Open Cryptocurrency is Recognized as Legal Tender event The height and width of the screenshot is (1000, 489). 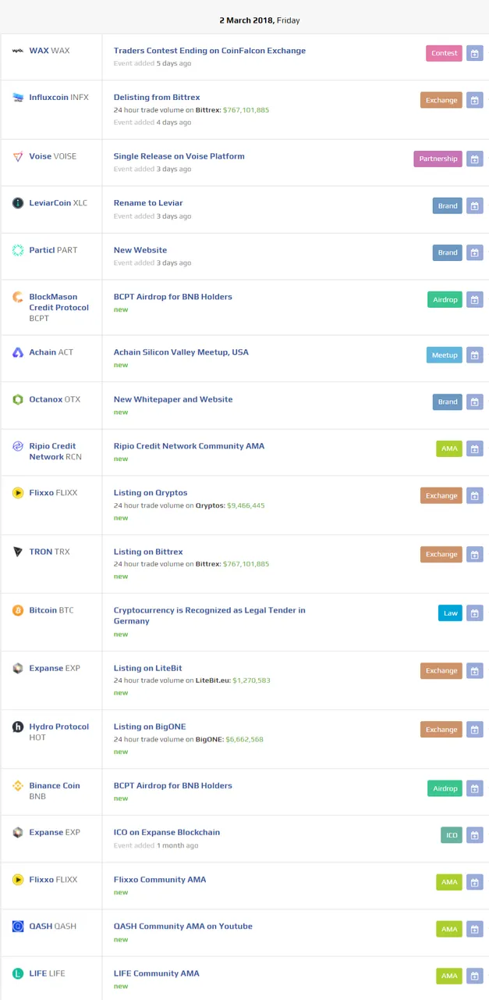point(210,616)
